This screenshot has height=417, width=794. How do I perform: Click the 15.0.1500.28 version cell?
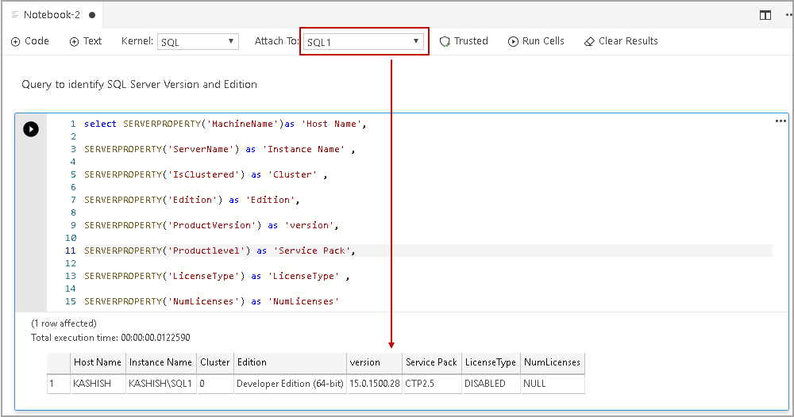click(x=373, y=384)
